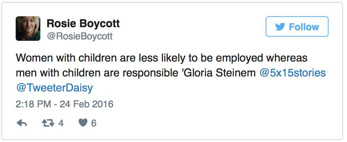347x142 pixels.
Task: Click the reply arrow icon
Action: pos(22,123)
